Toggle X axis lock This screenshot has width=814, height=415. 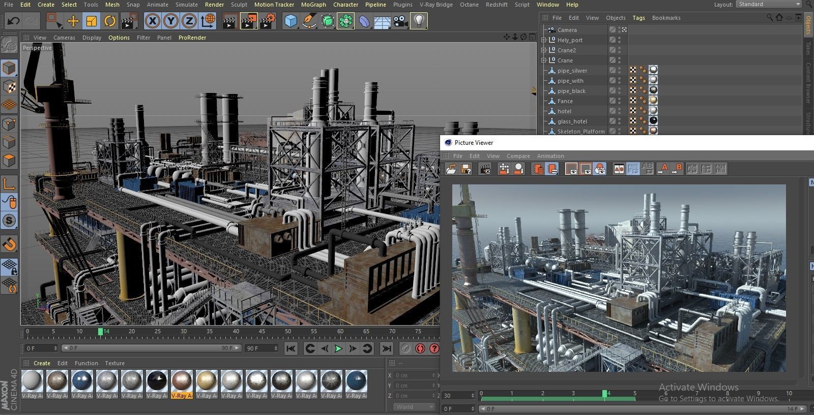pyautogui.click(x=153, y=21)
